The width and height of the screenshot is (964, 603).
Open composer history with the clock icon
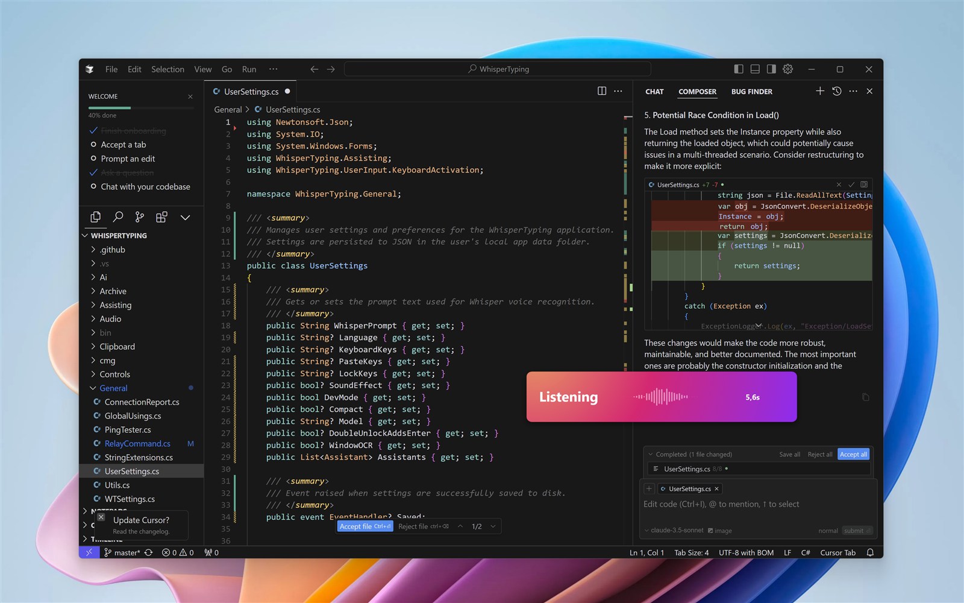point(836,91)
